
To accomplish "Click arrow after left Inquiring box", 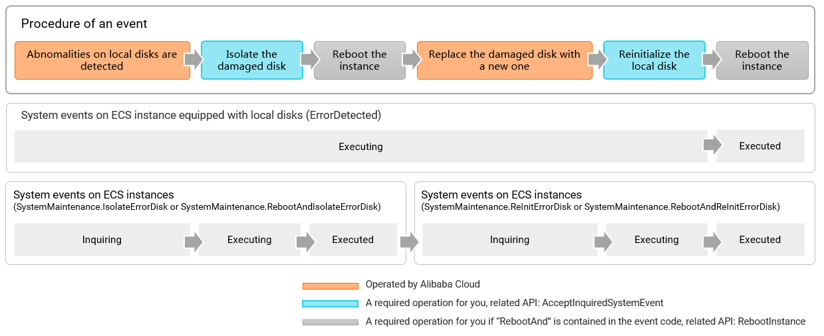I will [x=193, y=242].
